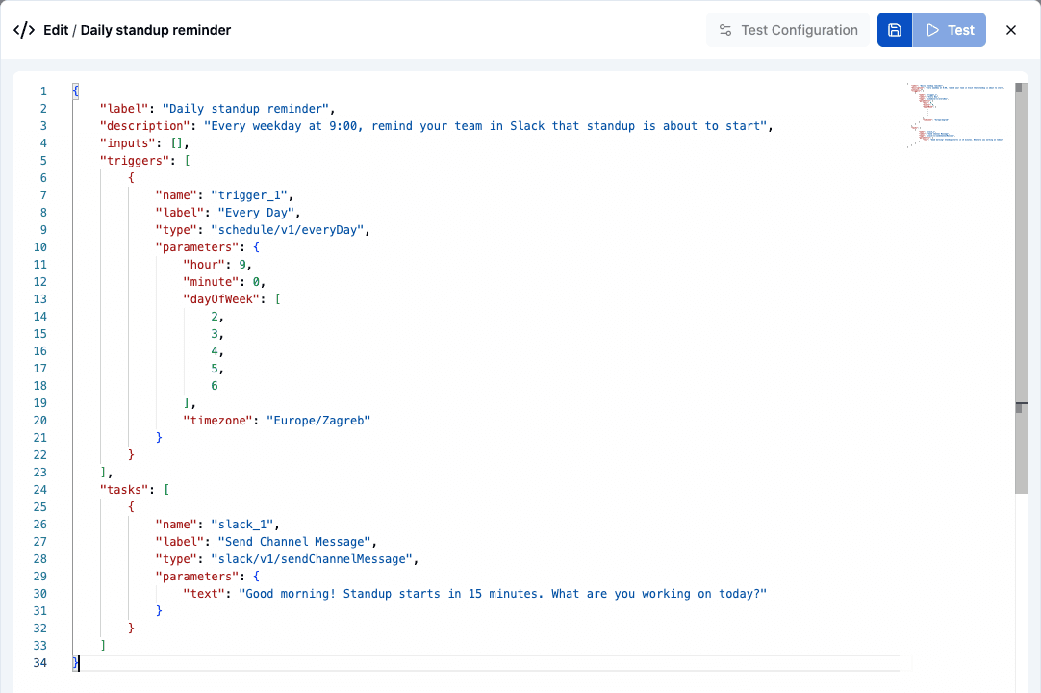The width and height of the screenshot is (1041, 693).
Task: Click the "Send Channel Message" label value
Action: click(294, 542)
